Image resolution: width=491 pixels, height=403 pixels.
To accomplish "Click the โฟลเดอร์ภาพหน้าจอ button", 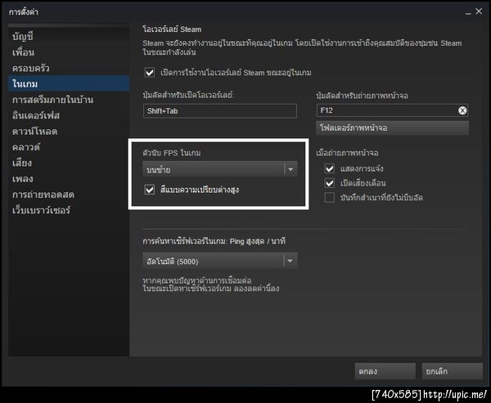I will coord(392,128).
